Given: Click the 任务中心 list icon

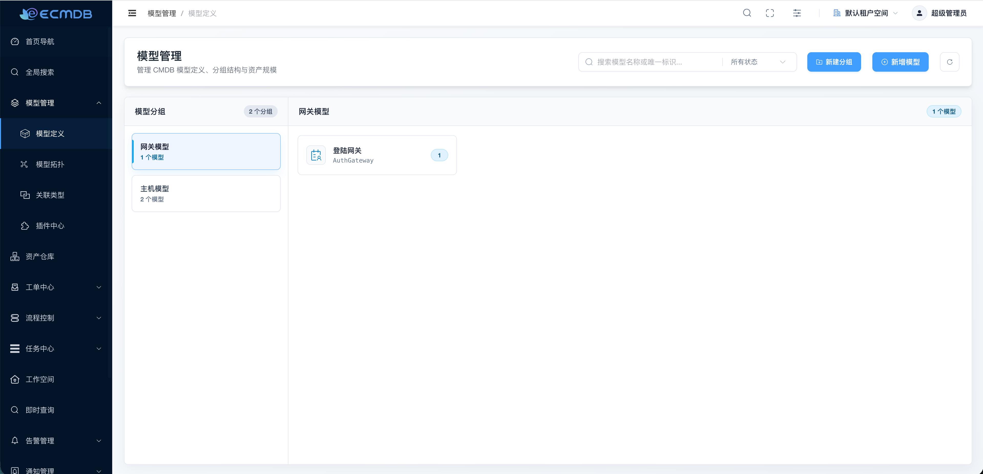Looking at the screenshot, I should 15,349.
